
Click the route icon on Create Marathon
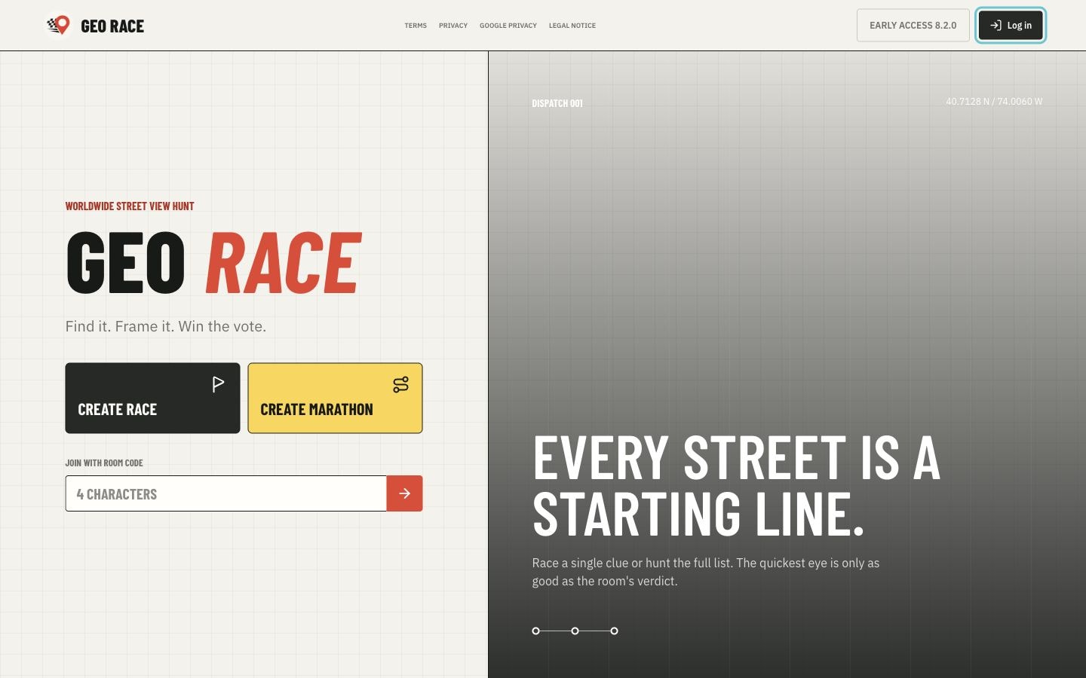(x=400, y=384)
